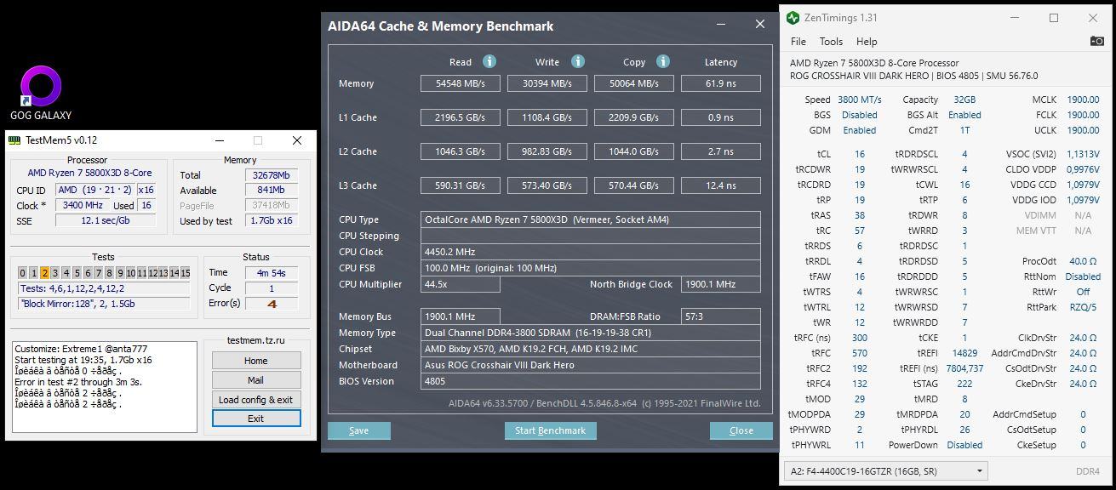This screenshot has width=1116, height=490.
Task: Click the MCLK 1900.00 value
Action: pos(1083,100)
